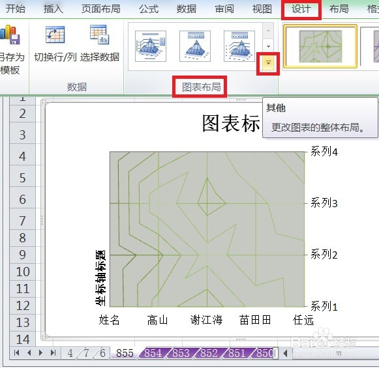Select the active sheet tab 855
379x368 pixels.
pyautogui.click(x=125, y=353)
